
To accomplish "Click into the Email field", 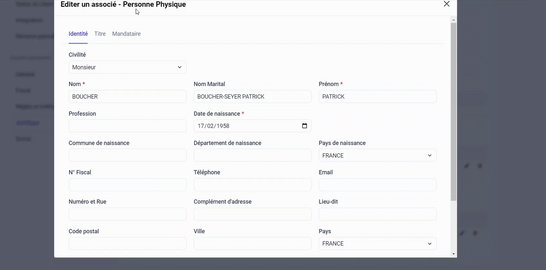I will point(378,185).
